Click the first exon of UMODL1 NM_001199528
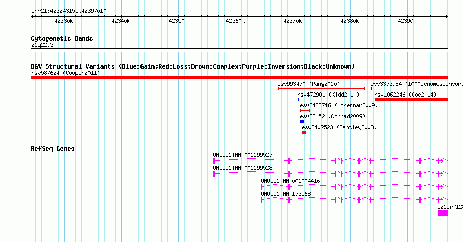 point(214,173)
